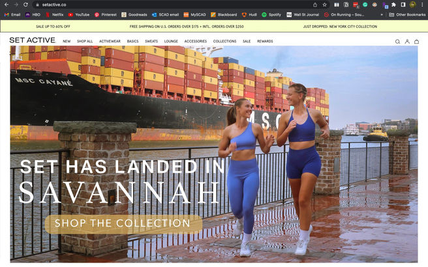Click the site search magnifier icon
Viewport: 428px width, 267px height.
tap(397, 42)
